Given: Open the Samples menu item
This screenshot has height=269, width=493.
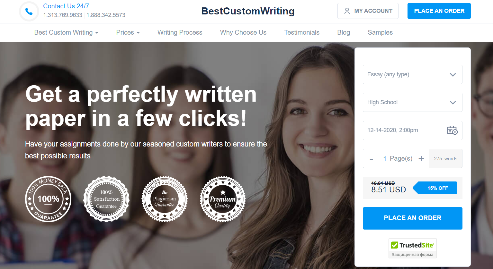Looking at the screenshot, I should pos(380,32).
